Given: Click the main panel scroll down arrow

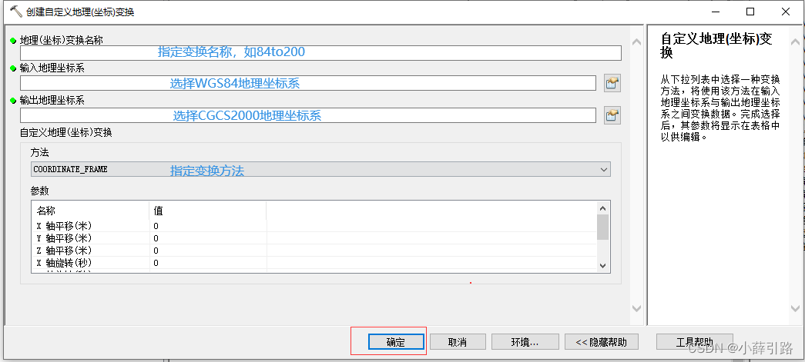Looking at the screenshot, I should click(636, 308).
